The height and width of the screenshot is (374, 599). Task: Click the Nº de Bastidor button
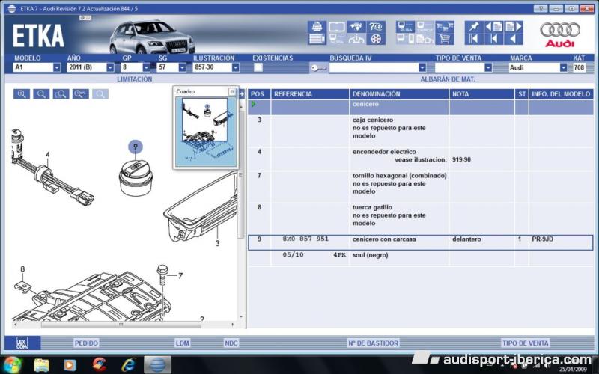(373, 343)
